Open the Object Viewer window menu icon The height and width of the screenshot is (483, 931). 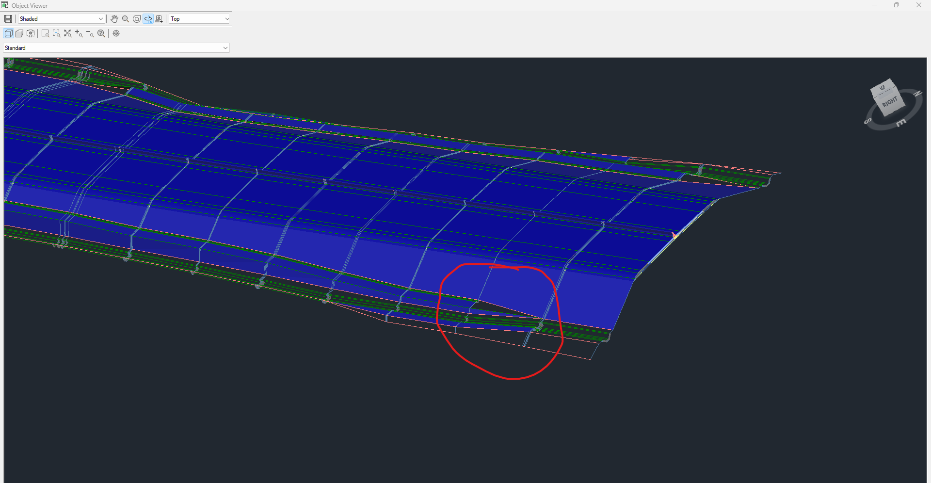(x=5, y=5)
